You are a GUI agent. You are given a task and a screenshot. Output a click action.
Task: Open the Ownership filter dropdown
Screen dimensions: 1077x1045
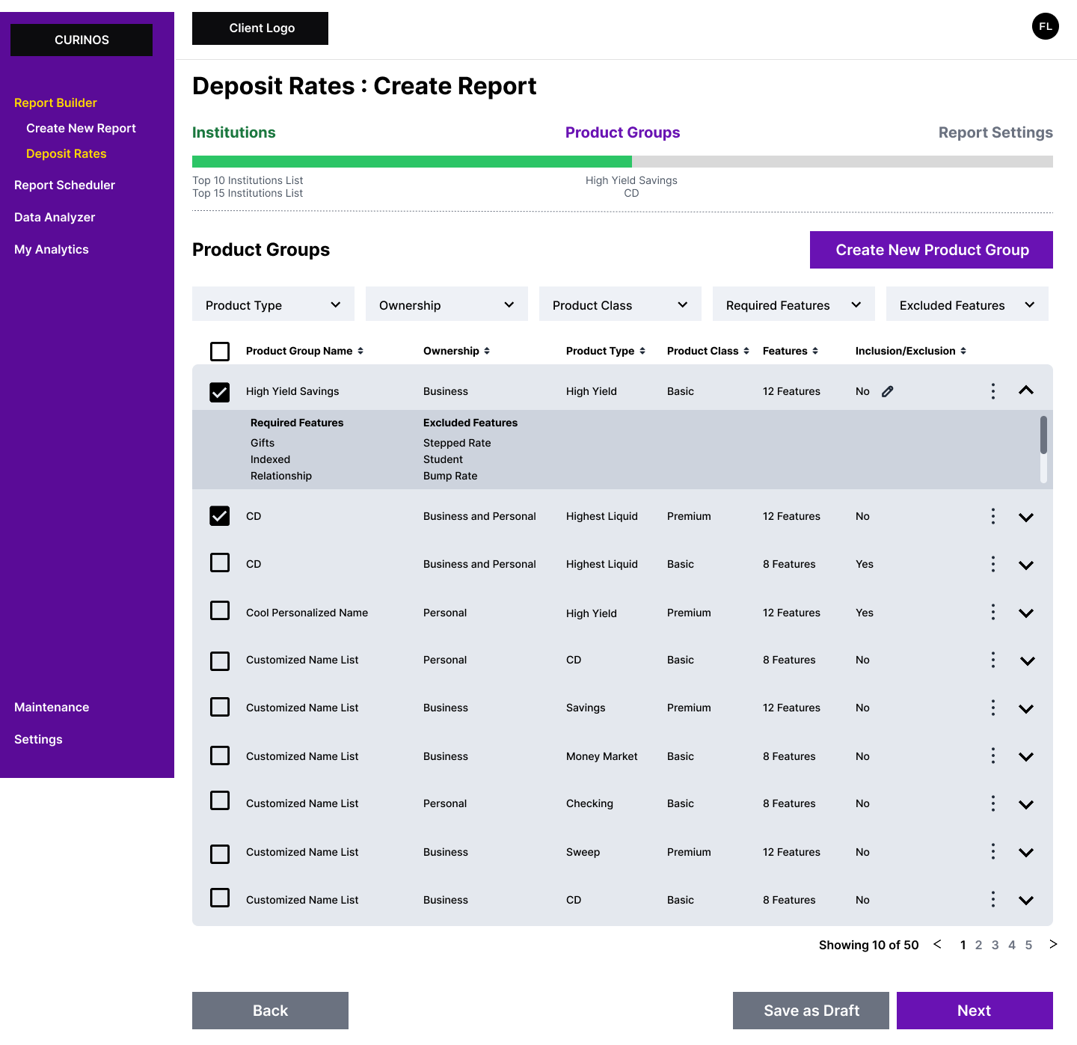click(447, 304)
